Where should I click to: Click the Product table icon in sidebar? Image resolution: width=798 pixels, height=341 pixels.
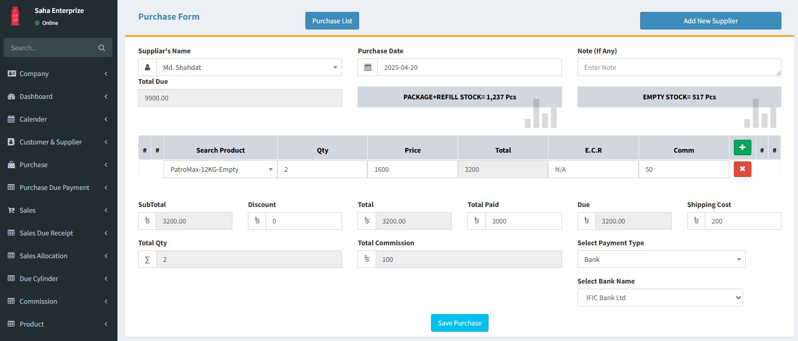[x=11, y=324]
